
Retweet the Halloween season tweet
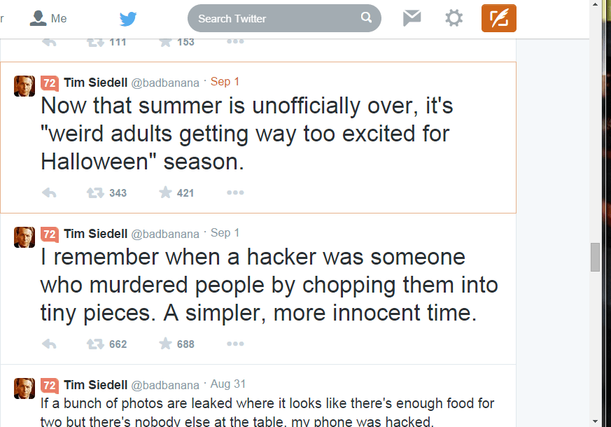coord(95,192)
